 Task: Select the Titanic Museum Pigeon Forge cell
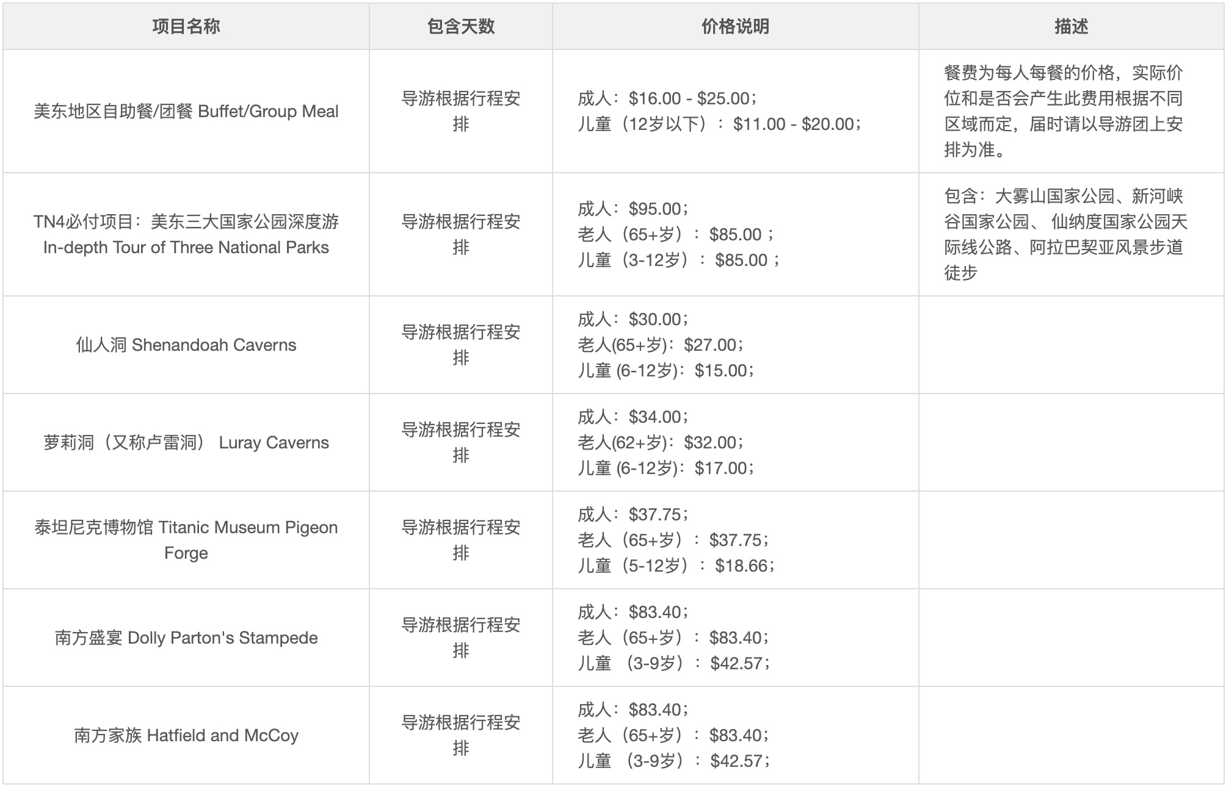[x=186, y=540]
